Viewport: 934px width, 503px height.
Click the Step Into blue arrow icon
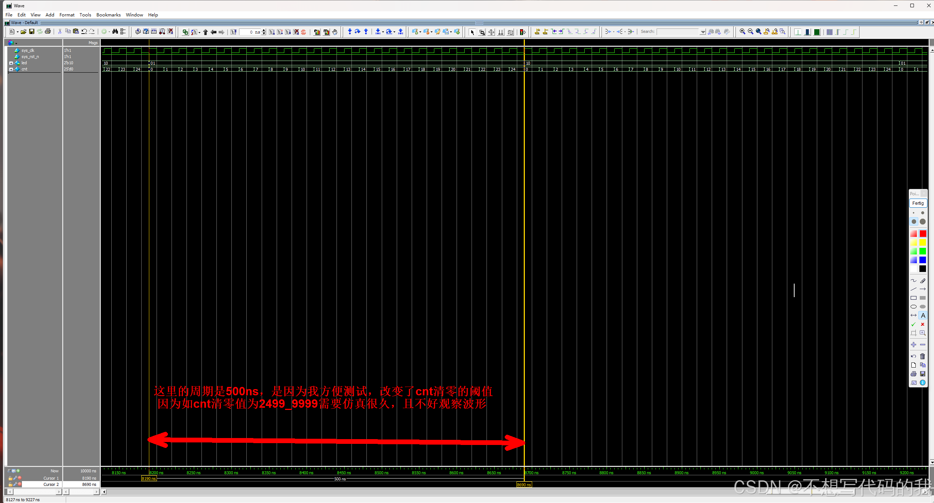(350, 32)
